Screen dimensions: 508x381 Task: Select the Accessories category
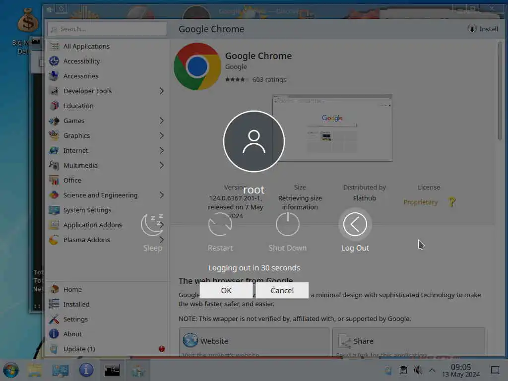(x=107, y=76)
